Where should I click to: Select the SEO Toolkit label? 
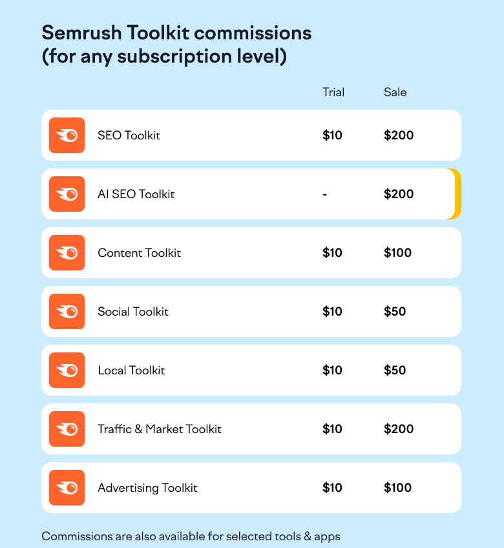(129, 136)
